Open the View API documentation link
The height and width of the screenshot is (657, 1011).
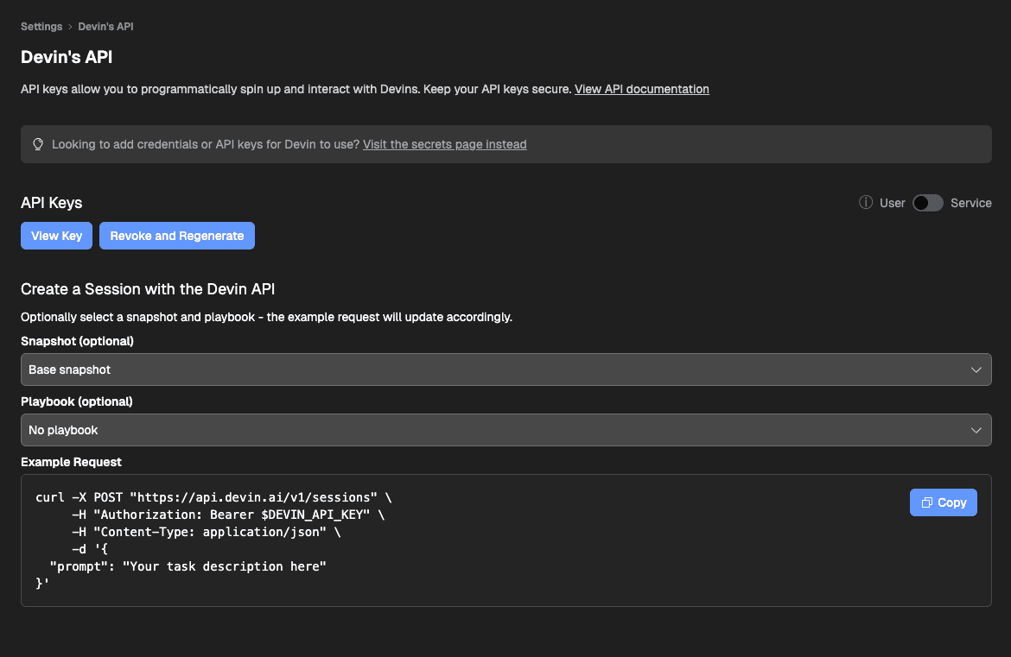tap(641, 89)
